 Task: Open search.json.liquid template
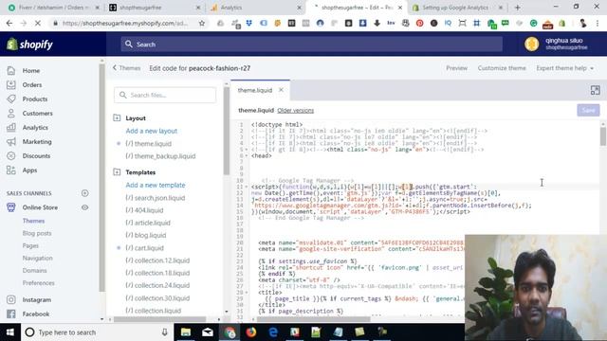click(x=156, y=198)
